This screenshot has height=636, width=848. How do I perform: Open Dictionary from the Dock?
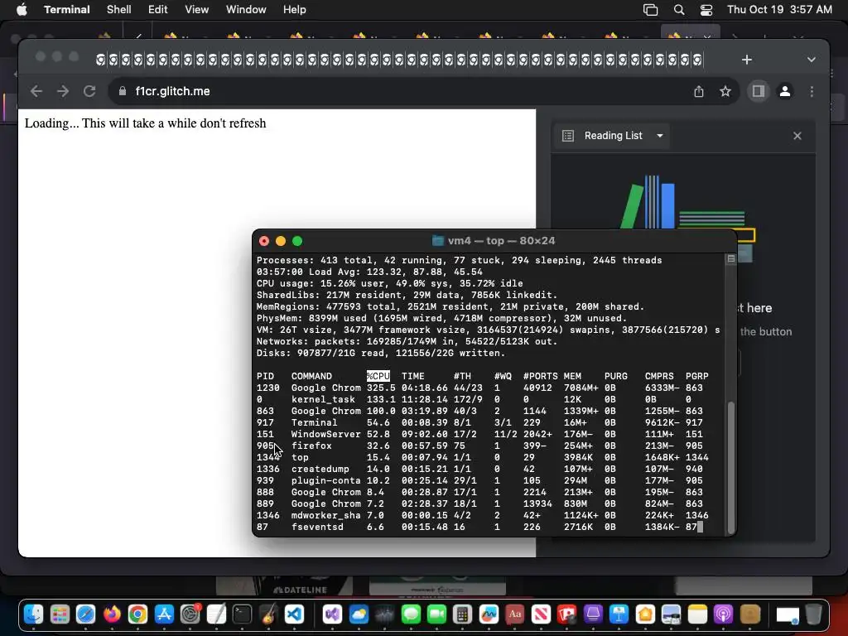(x=515, y=615)
